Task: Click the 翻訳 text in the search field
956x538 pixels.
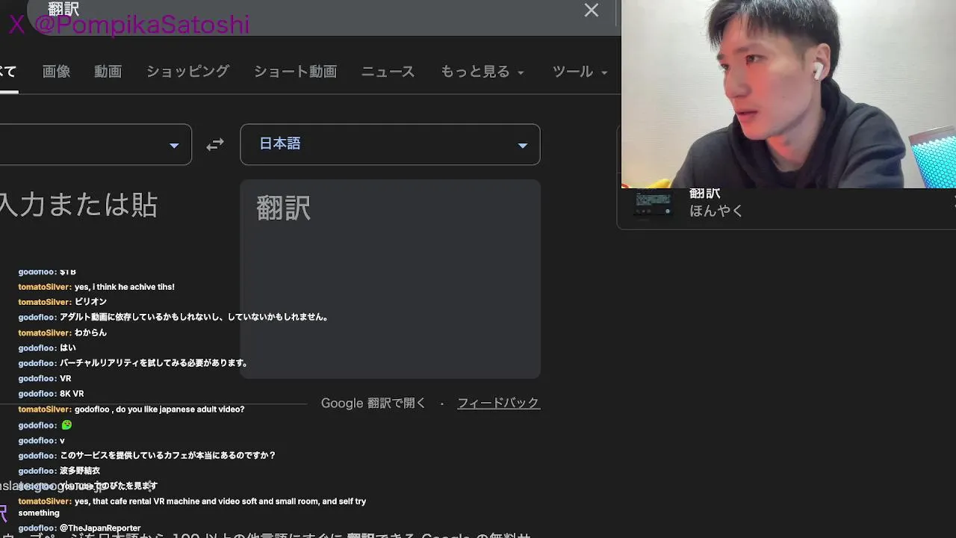Action: coord(63,9)
